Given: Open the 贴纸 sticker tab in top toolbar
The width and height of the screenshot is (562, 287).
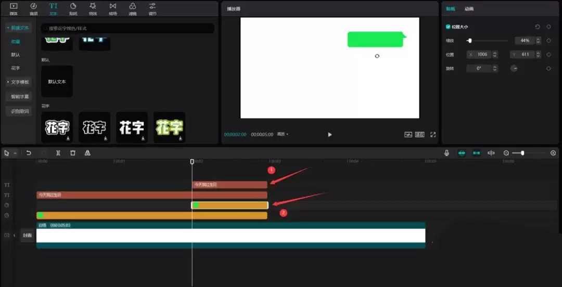Looking at the screenshot, I should tap(73, 8).
